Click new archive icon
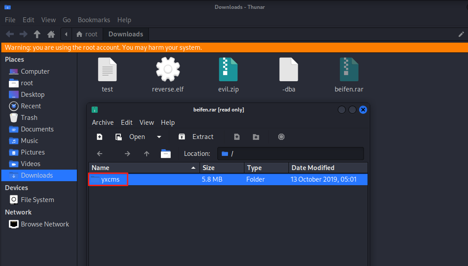Image resolution: width=468 pixels, height=266 pixels. (x=100, y=137)
